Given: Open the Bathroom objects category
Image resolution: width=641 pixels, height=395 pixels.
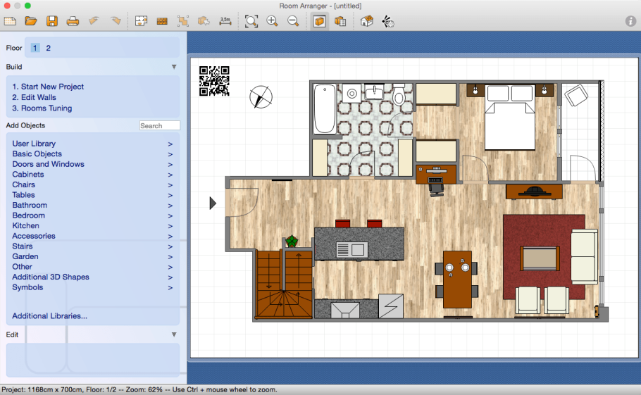Looking at the screenshot, I should pyautogui.click(x=30, y=206).
